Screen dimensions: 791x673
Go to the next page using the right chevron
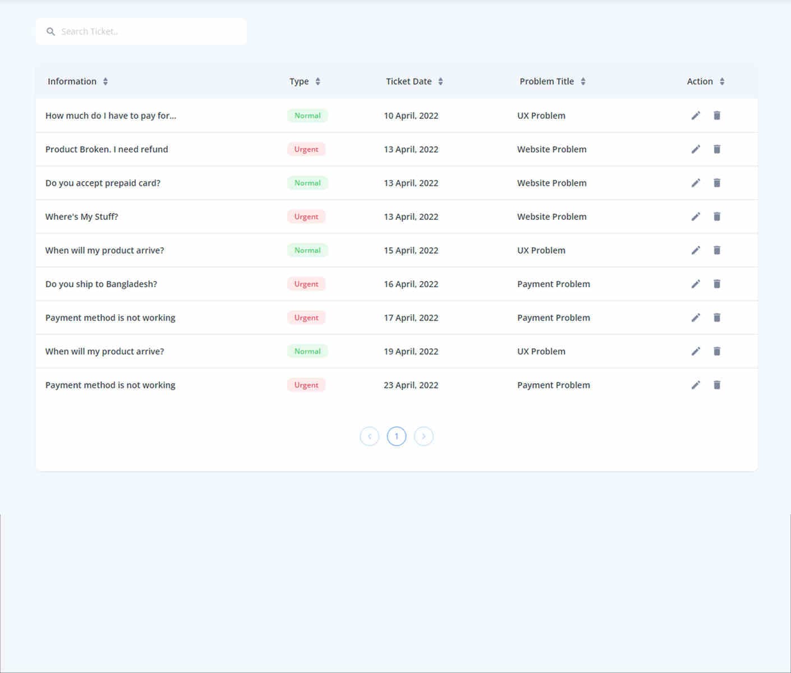tap(424, 436)
